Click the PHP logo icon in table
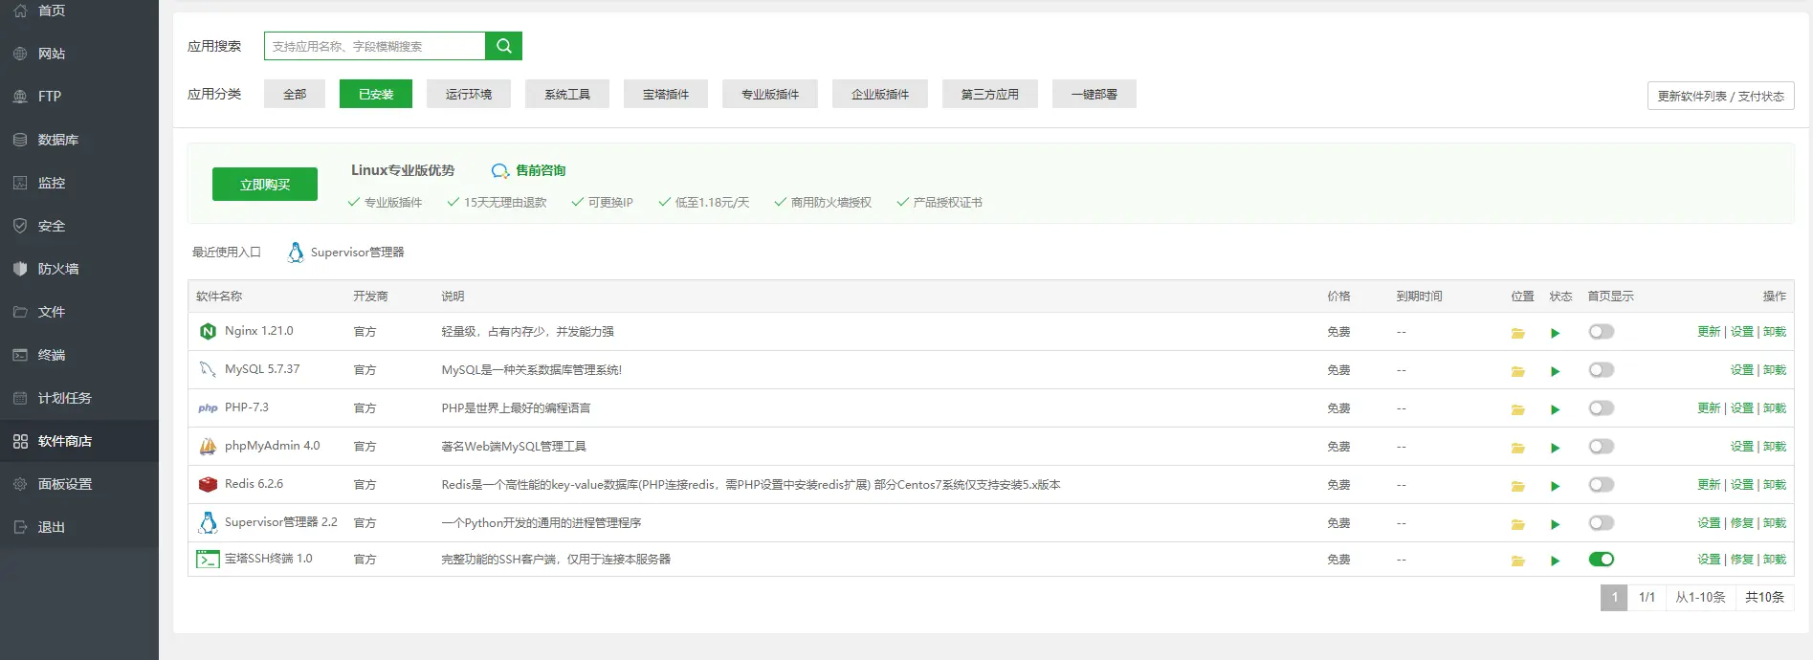Viewport: 1813px width, 660px height. click(208, 407)
